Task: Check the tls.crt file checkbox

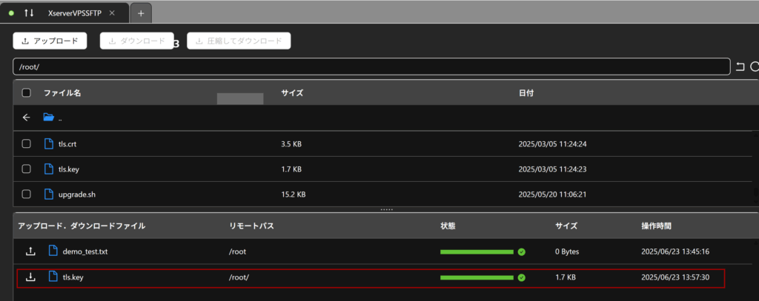Action: (27, 143)
